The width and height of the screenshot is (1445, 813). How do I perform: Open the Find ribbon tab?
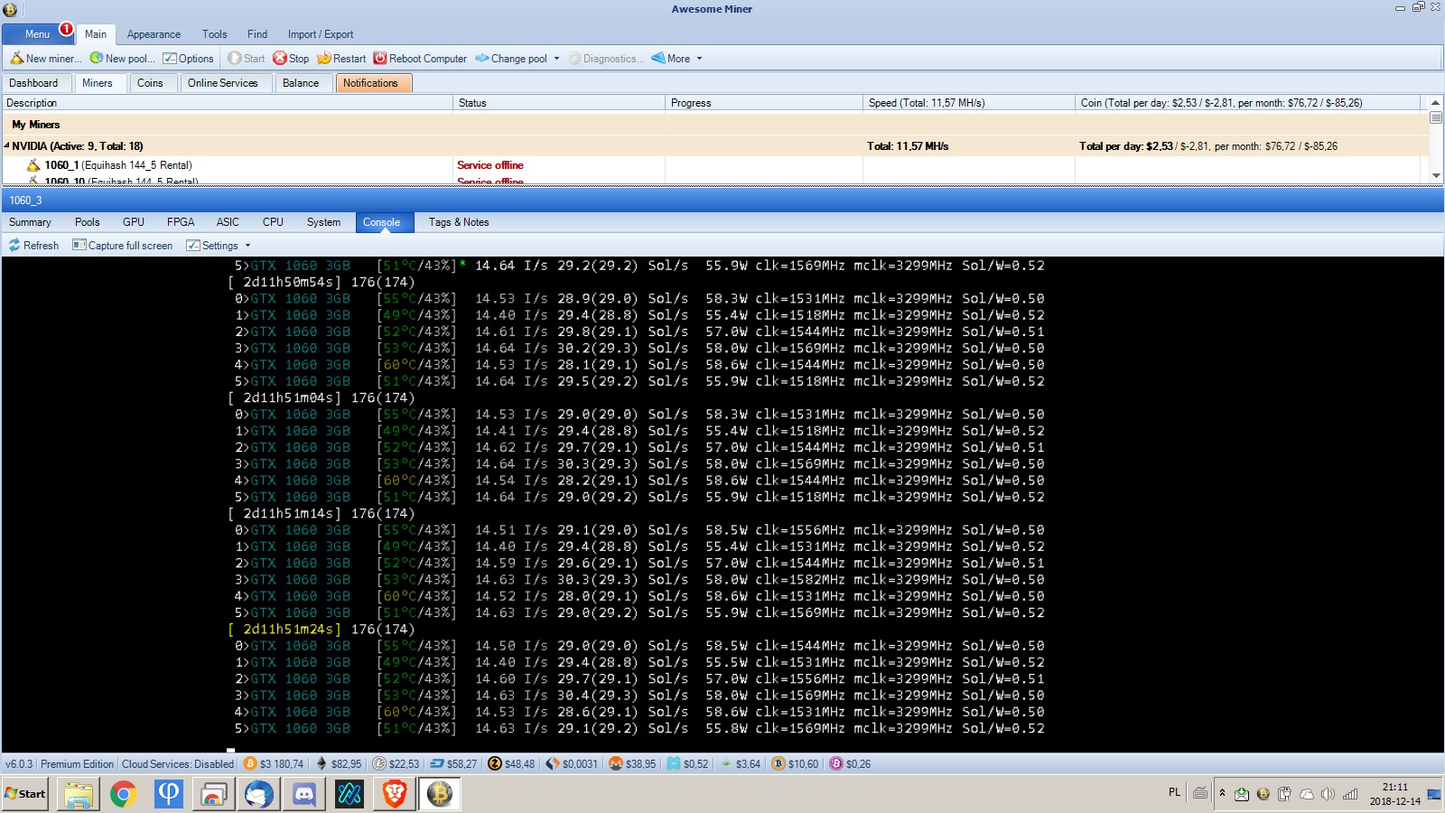[257, 34]
